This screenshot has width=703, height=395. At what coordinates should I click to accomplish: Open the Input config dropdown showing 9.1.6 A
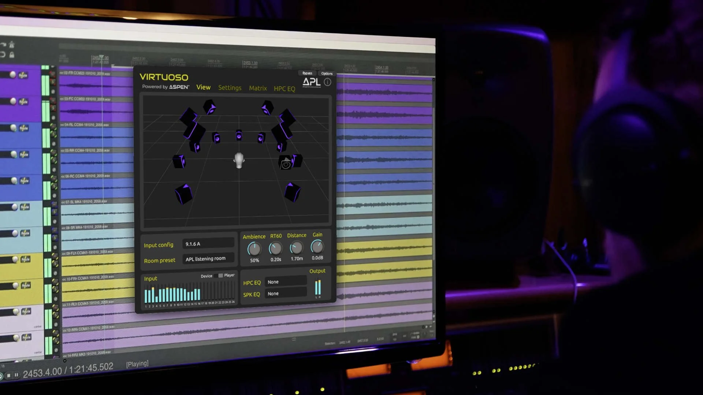[208, 244]
